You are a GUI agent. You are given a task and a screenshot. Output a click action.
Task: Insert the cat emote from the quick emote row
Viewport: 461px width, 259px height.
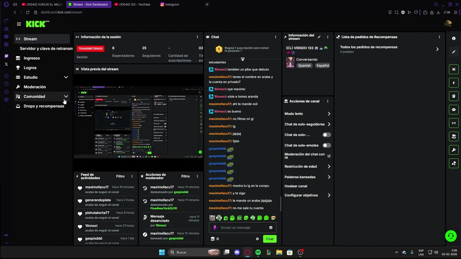tap(212, 218)
